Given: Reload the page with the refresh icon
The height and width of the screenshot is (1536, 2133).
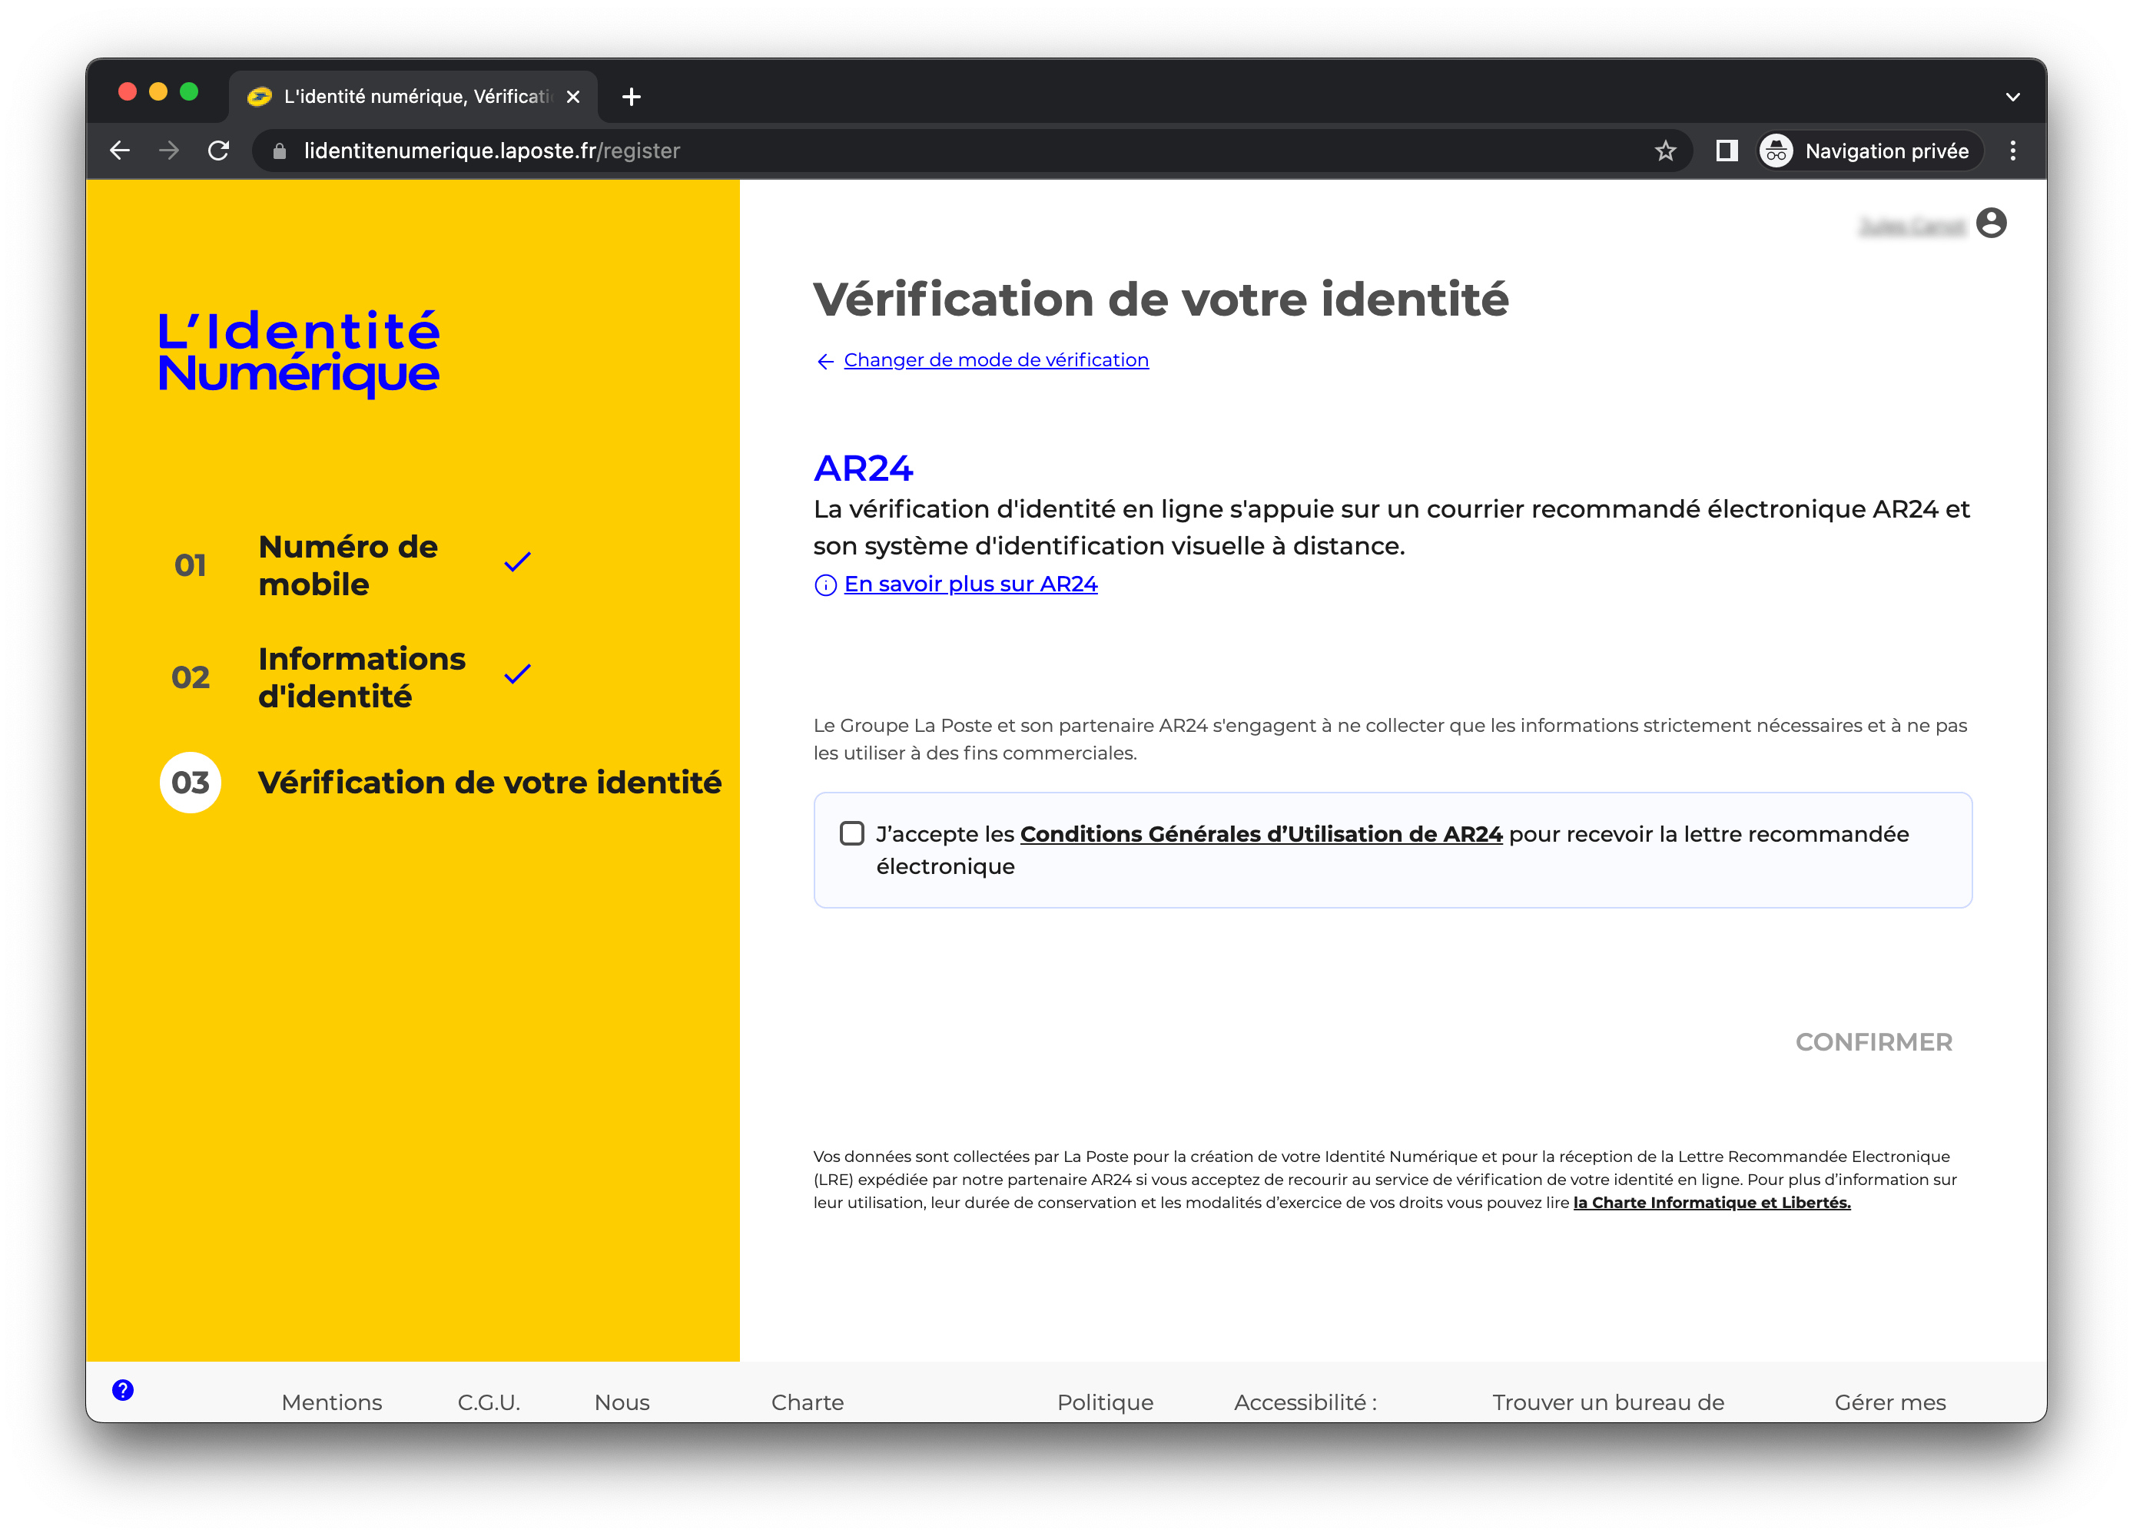Looking at the screenshot, I should point(218,151).
